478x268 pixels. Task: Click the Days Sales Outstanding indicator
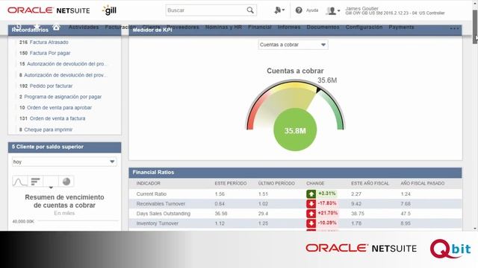163,214
